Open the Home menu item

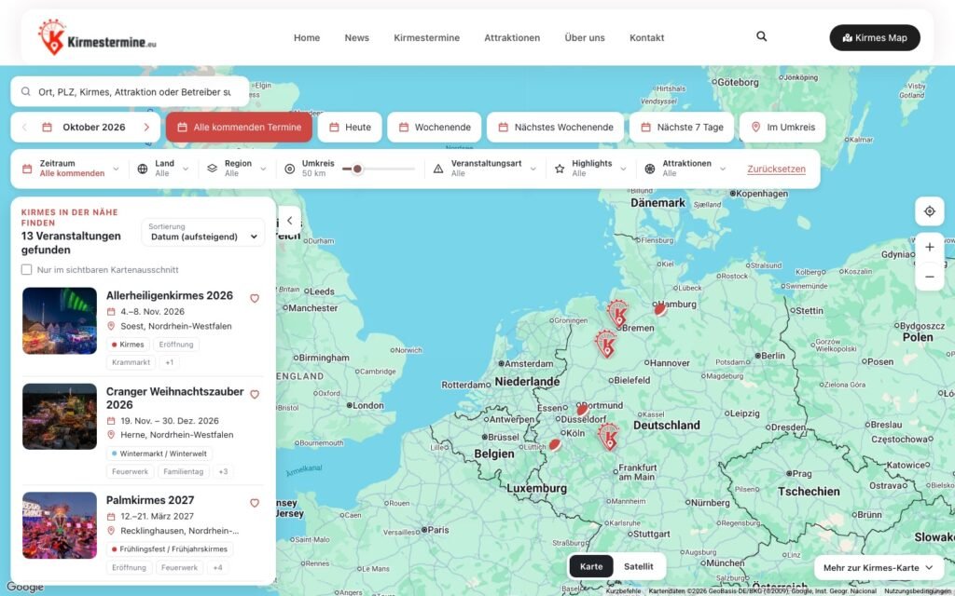click(306, 37)
